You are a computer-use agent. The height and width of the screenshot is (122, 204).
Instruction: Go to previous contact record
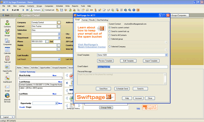tap(7, 10)
